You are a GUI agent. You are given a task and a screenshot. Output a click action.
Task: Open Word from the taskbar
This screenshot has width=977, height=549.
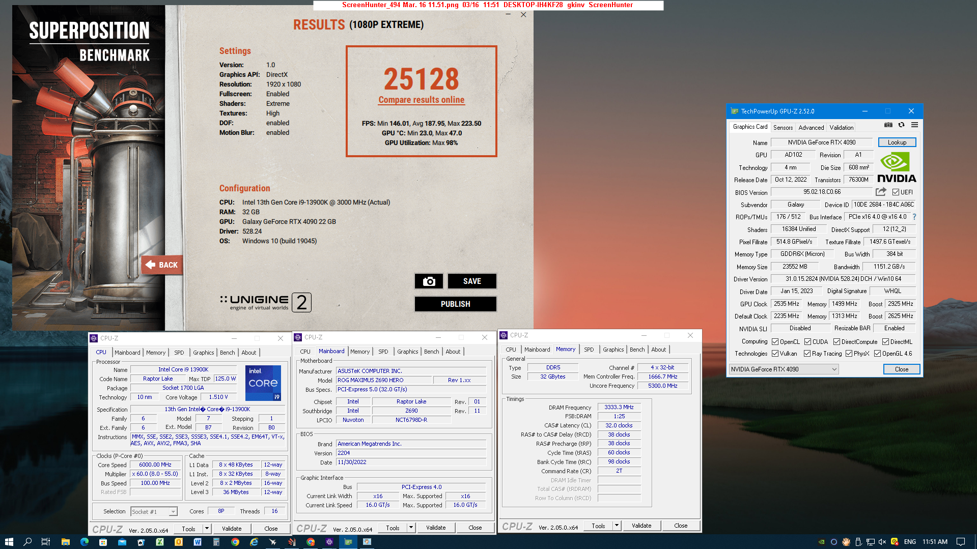[198, 542]
